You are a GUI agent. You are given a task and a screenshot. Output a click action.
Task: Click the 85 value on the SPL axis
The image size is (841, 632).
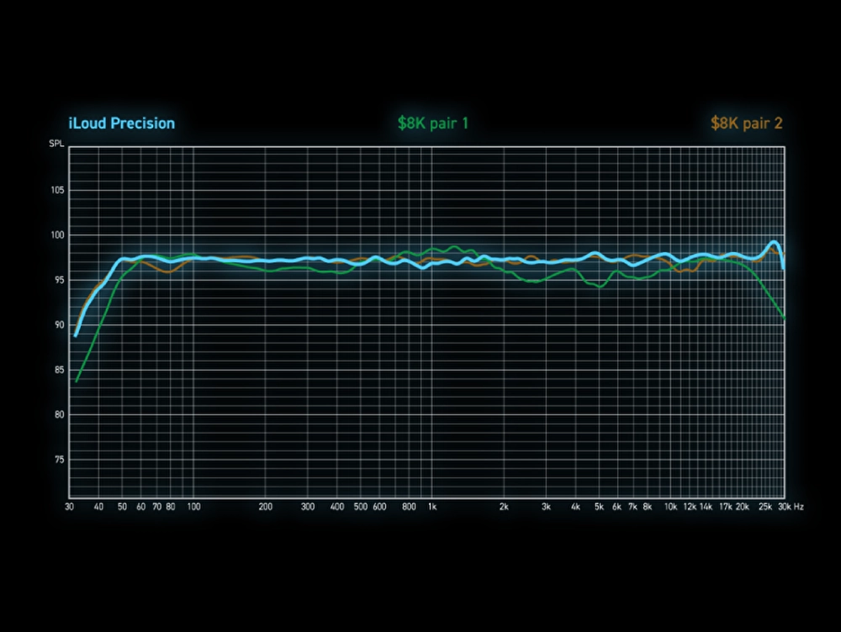(x=59, y=370)
